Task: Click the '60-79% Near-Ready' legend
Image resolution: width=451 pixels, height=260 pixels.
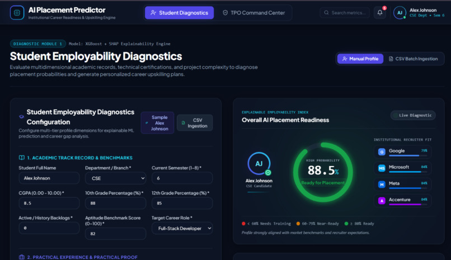Action: (x=317, y=224)
